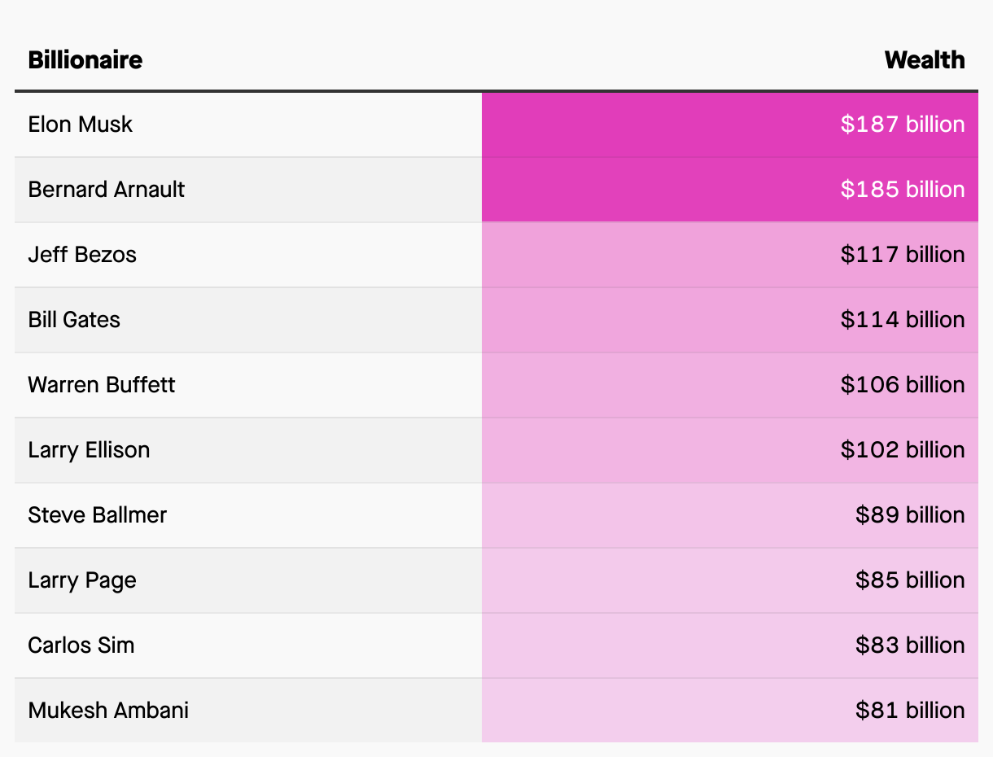Select the Larry Page name cell

coord(82,580)
